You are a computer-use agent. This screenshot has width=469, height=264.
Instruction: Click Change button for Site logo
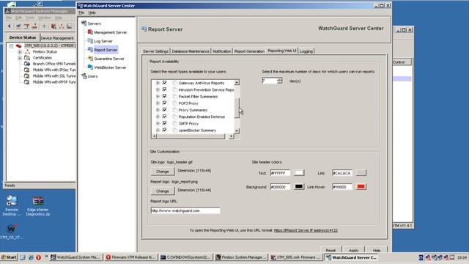pyautogui.click(x=163, y=171)
